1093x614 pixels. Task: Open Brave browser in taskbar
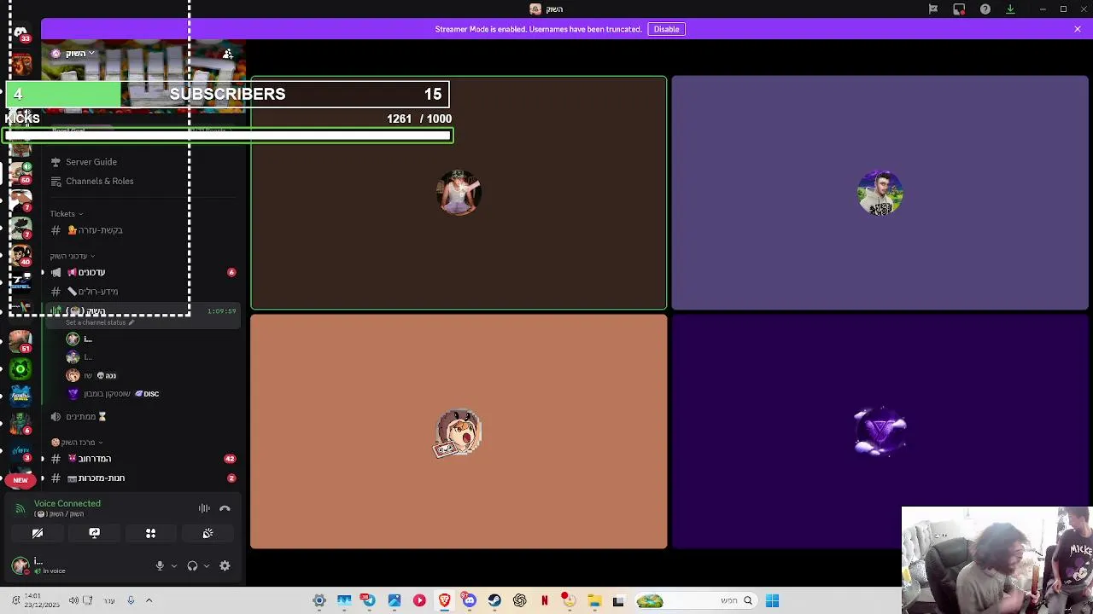tap(444, 600)
